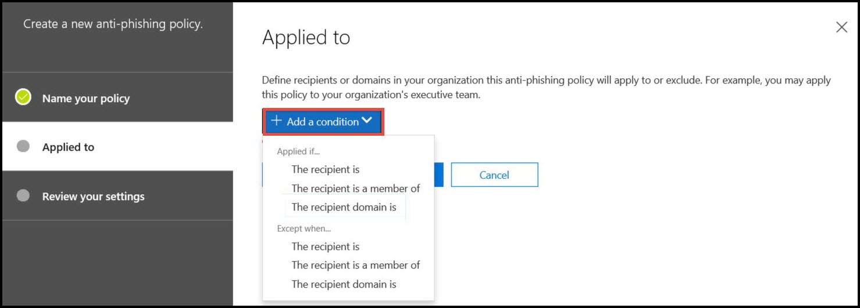Click the green checkmark beside Name your policy
The image size is (860, 308).
pos(23,97)
